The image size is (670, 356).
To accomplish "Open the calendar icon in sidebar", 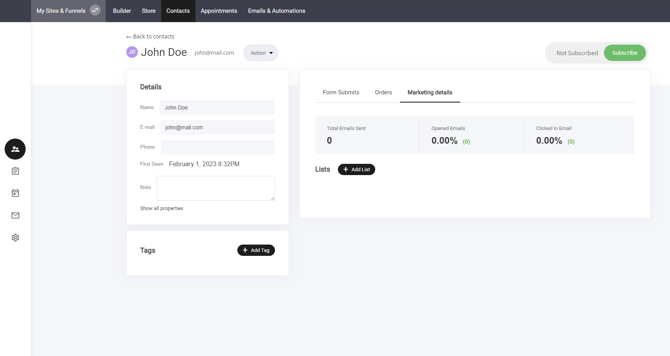I will [15, 193].
